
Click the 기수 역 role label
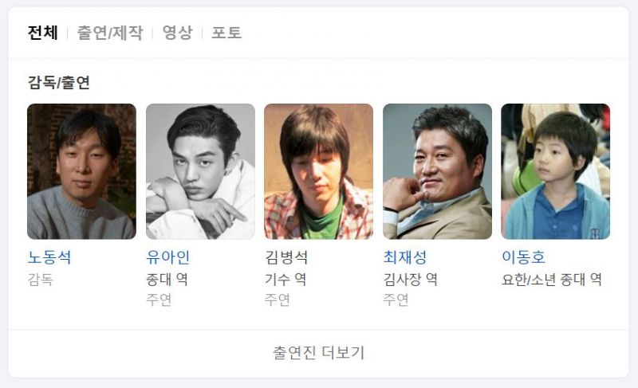(x=286, y=280)
